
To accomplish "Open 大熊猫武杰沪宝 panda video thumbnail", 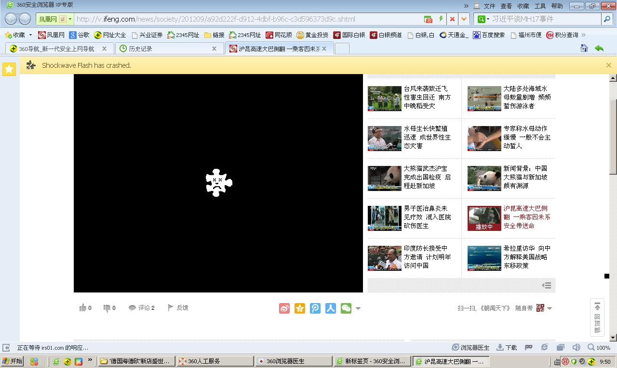I will point(384,178).
